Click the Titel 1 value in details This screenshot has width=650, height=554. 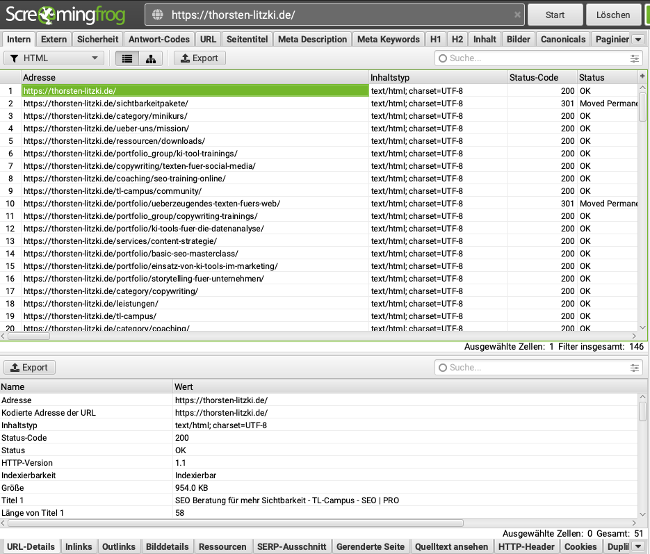[287, 500]
